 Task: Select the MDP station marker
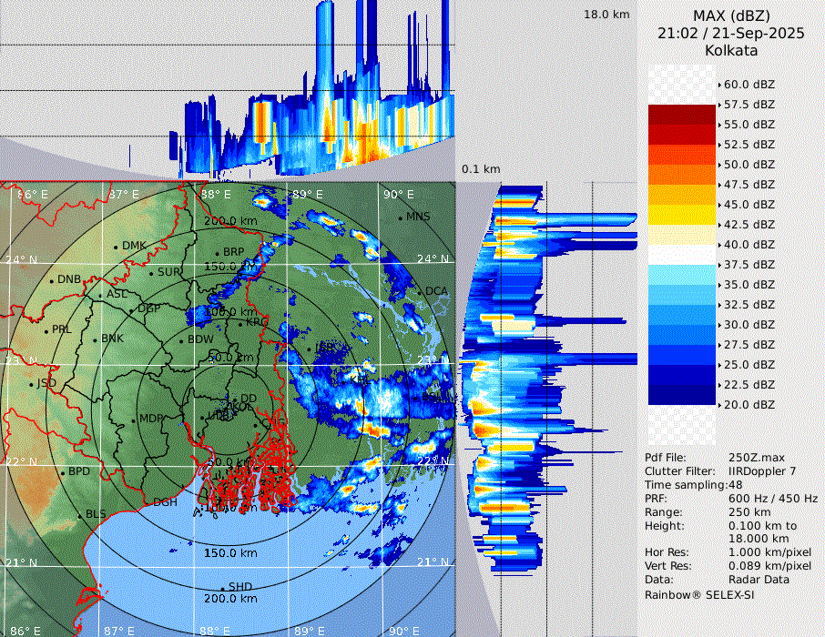coord(134,420)
